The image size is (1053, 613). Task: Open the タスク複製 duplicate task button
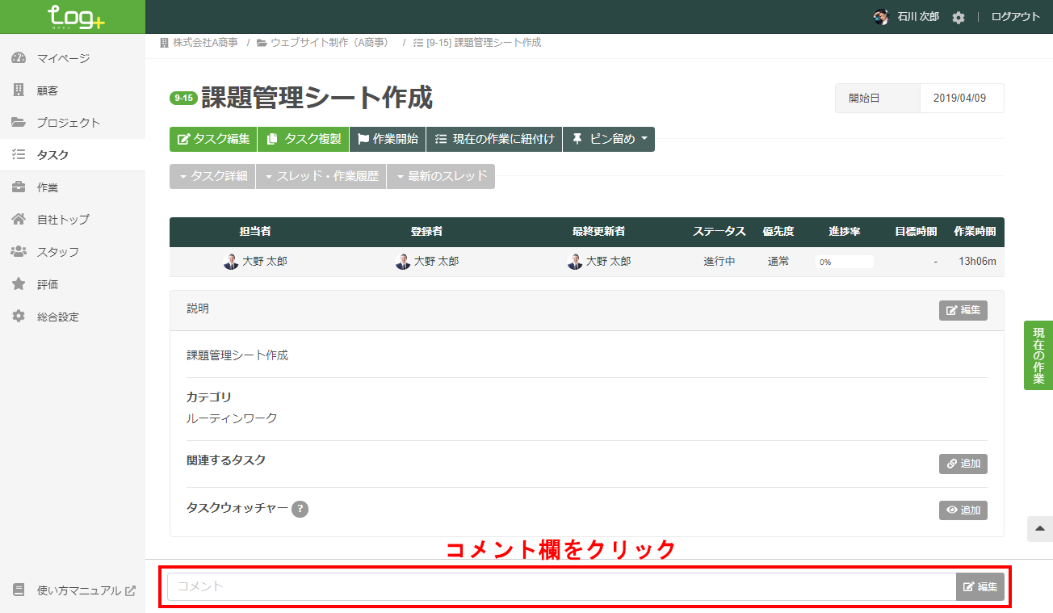coord(302,139)
